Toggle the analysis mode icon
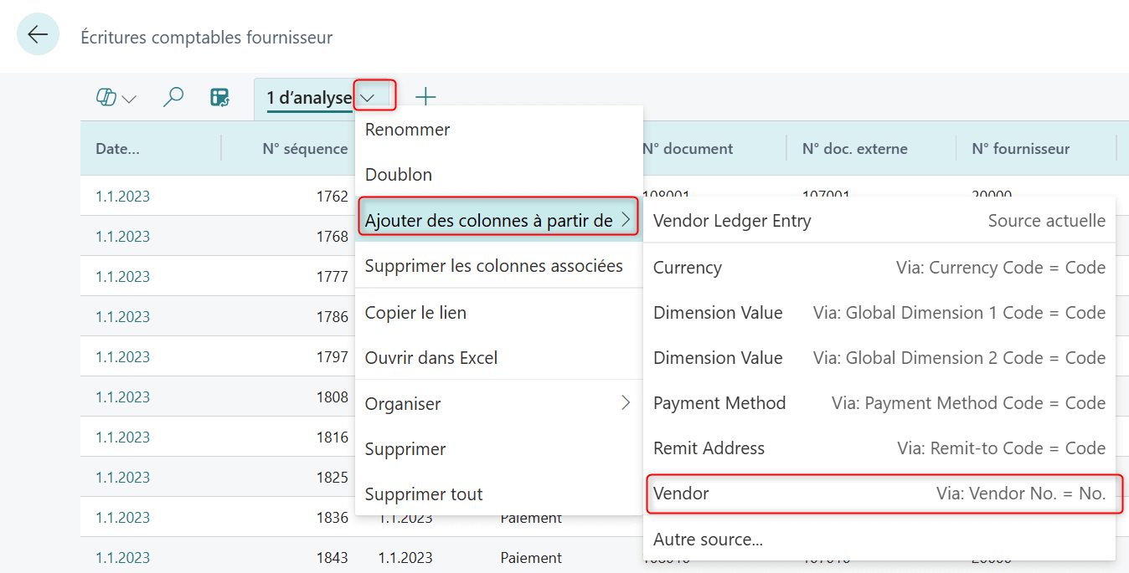 [x=219, y=98]
